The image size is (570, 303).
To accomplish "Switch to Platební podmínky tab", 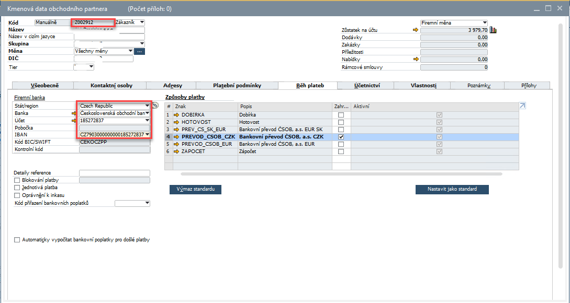I will click(237, 86).
